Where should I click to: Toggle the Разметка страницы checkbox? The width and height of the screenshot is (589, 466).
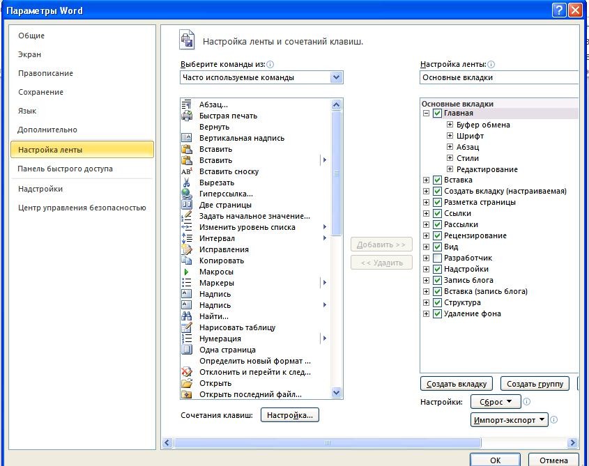tap(437, 202)
